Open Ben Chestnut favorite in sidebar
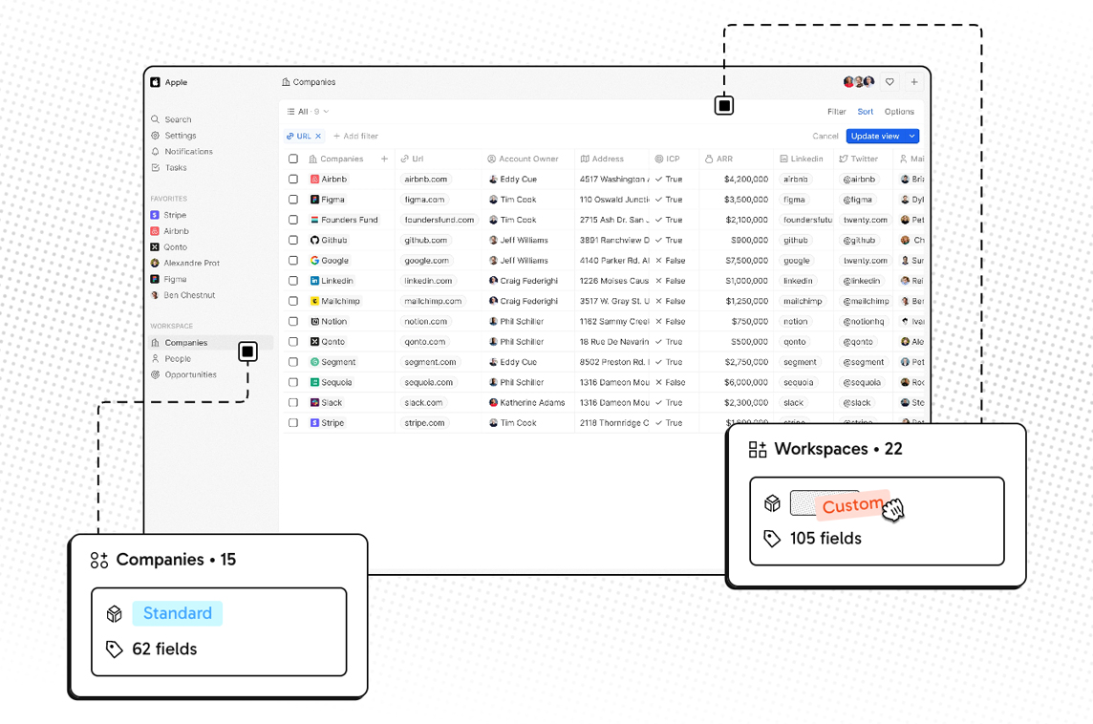 point(182,295)
